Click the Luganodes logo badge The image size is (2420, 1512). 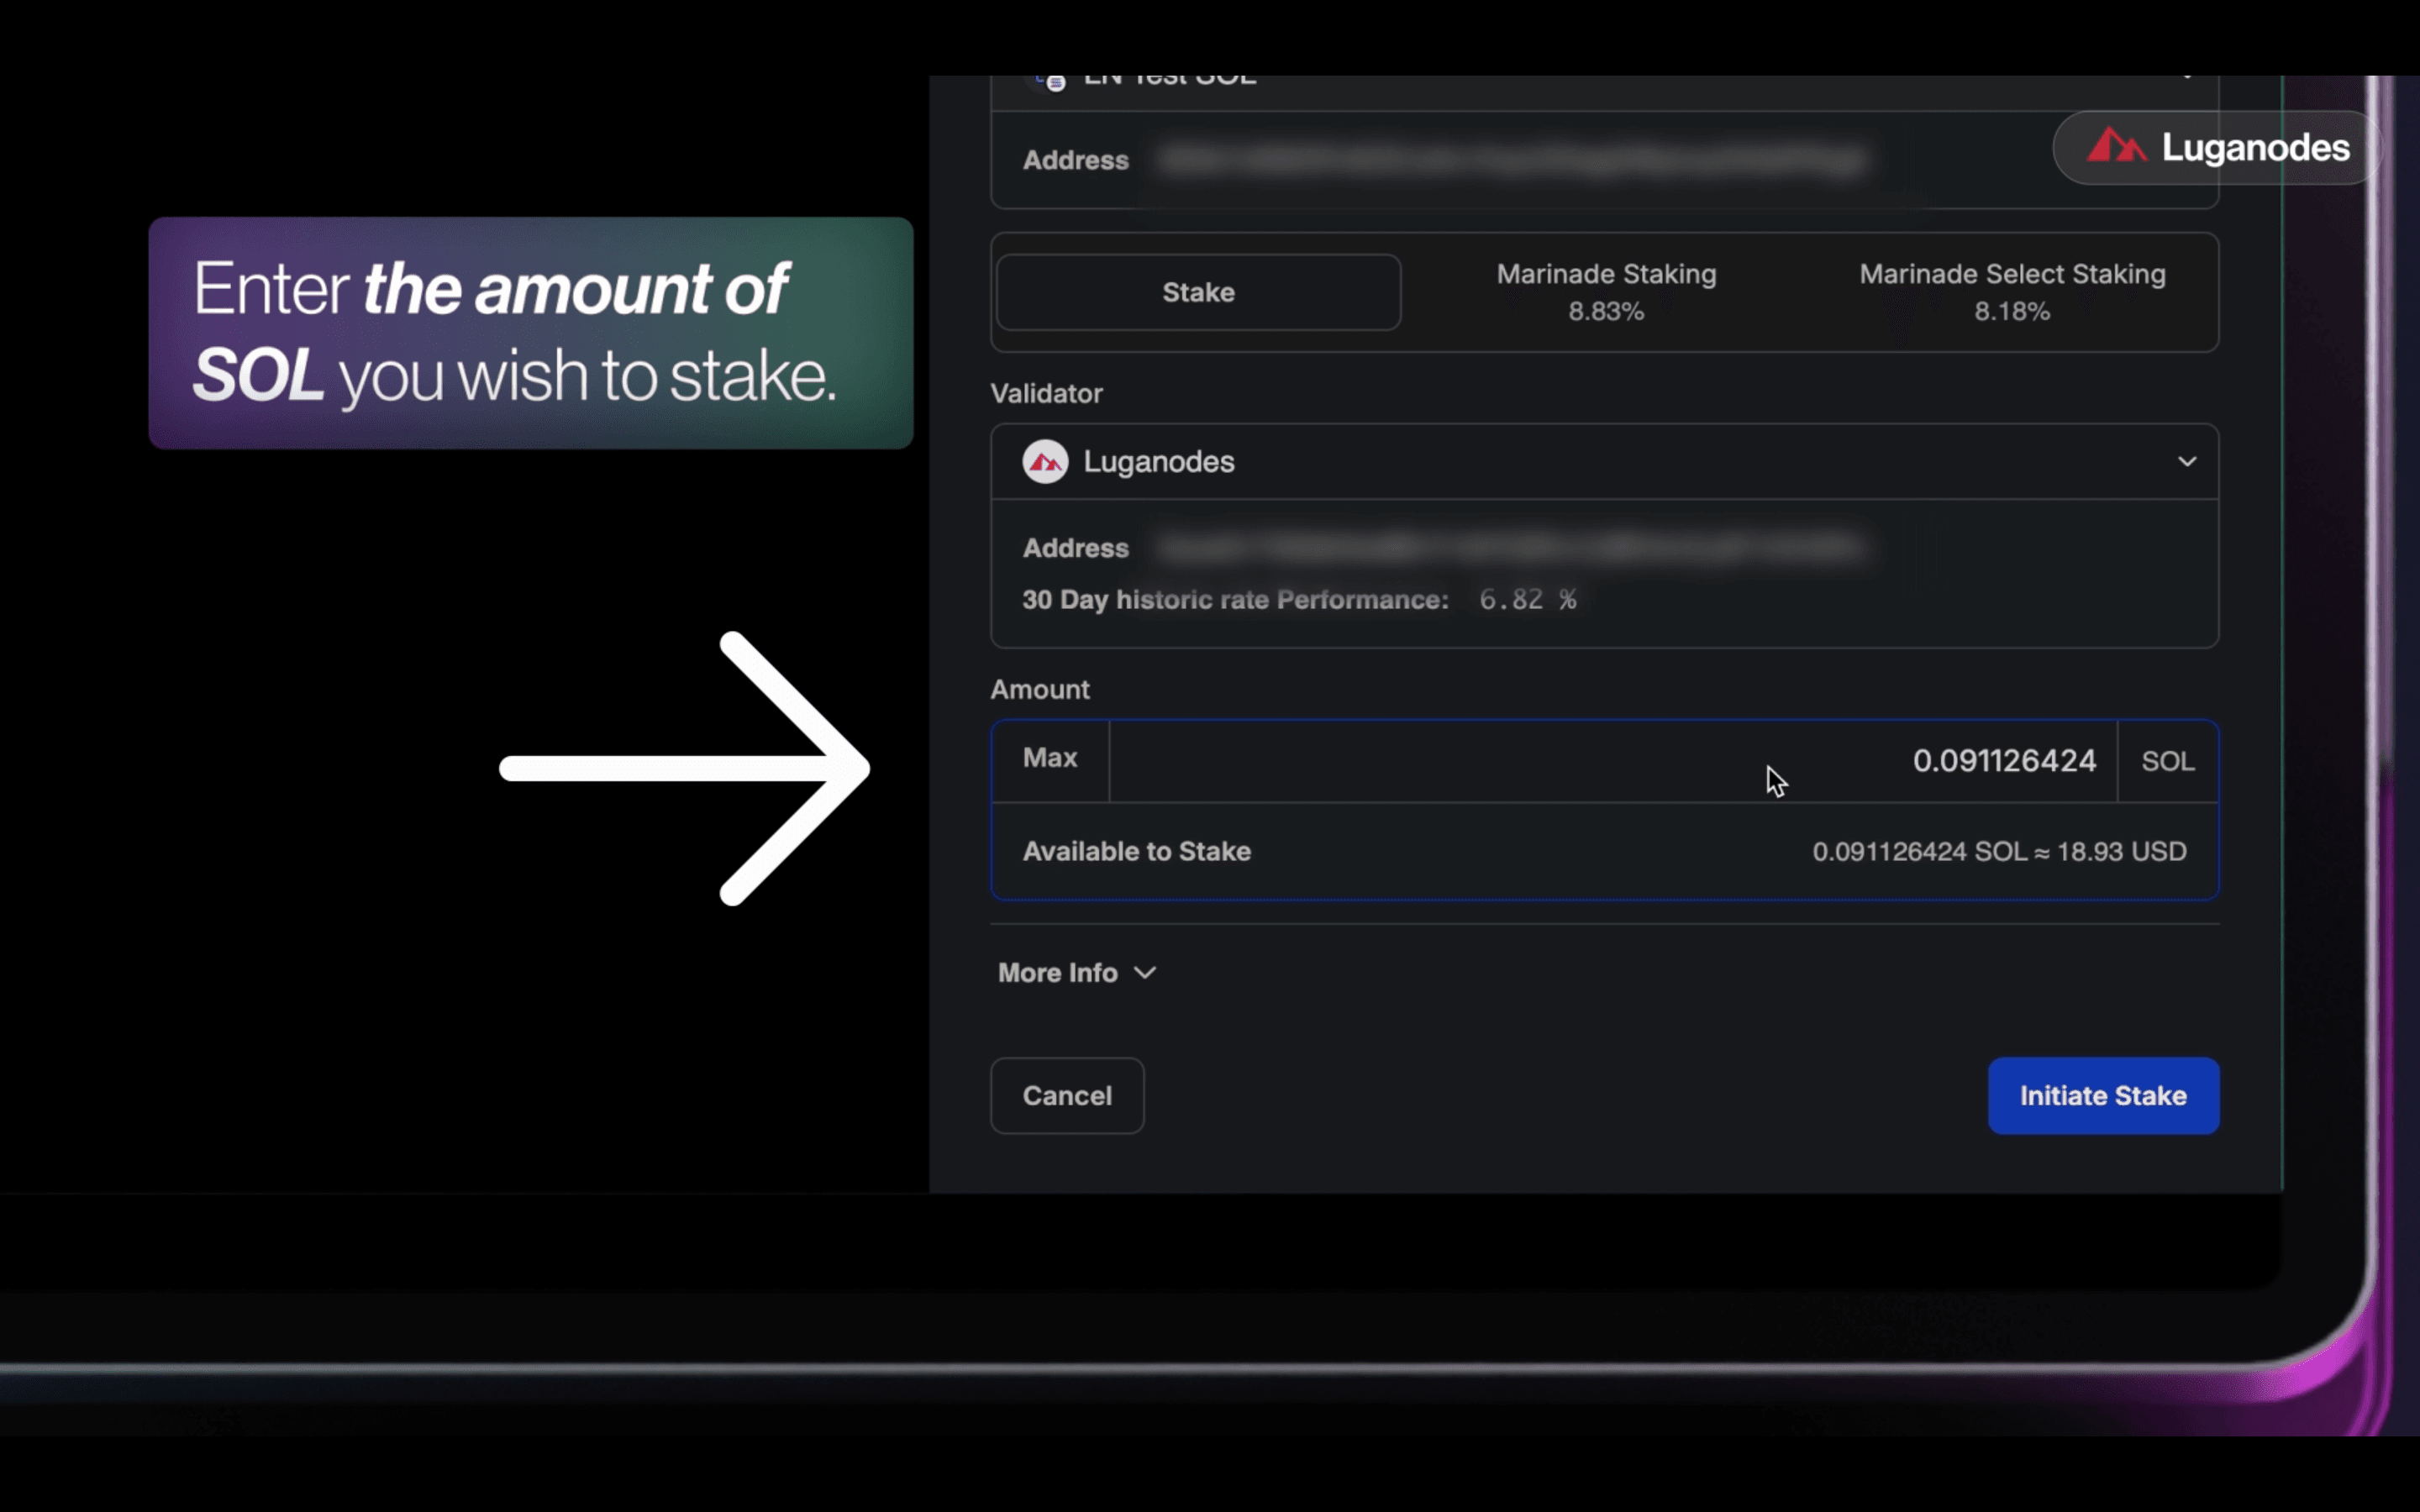(x=2216, y=148)
